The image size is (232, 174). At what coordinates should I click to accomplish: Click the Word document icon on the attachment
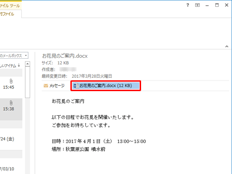coord(76,86)
